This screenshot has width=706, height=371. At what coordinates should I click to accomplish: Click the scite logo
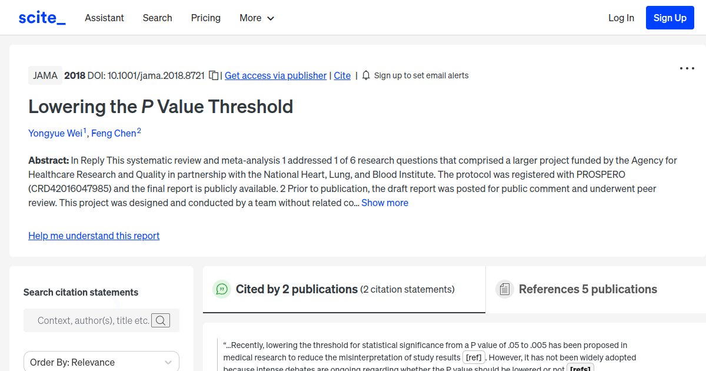[42, 17]
